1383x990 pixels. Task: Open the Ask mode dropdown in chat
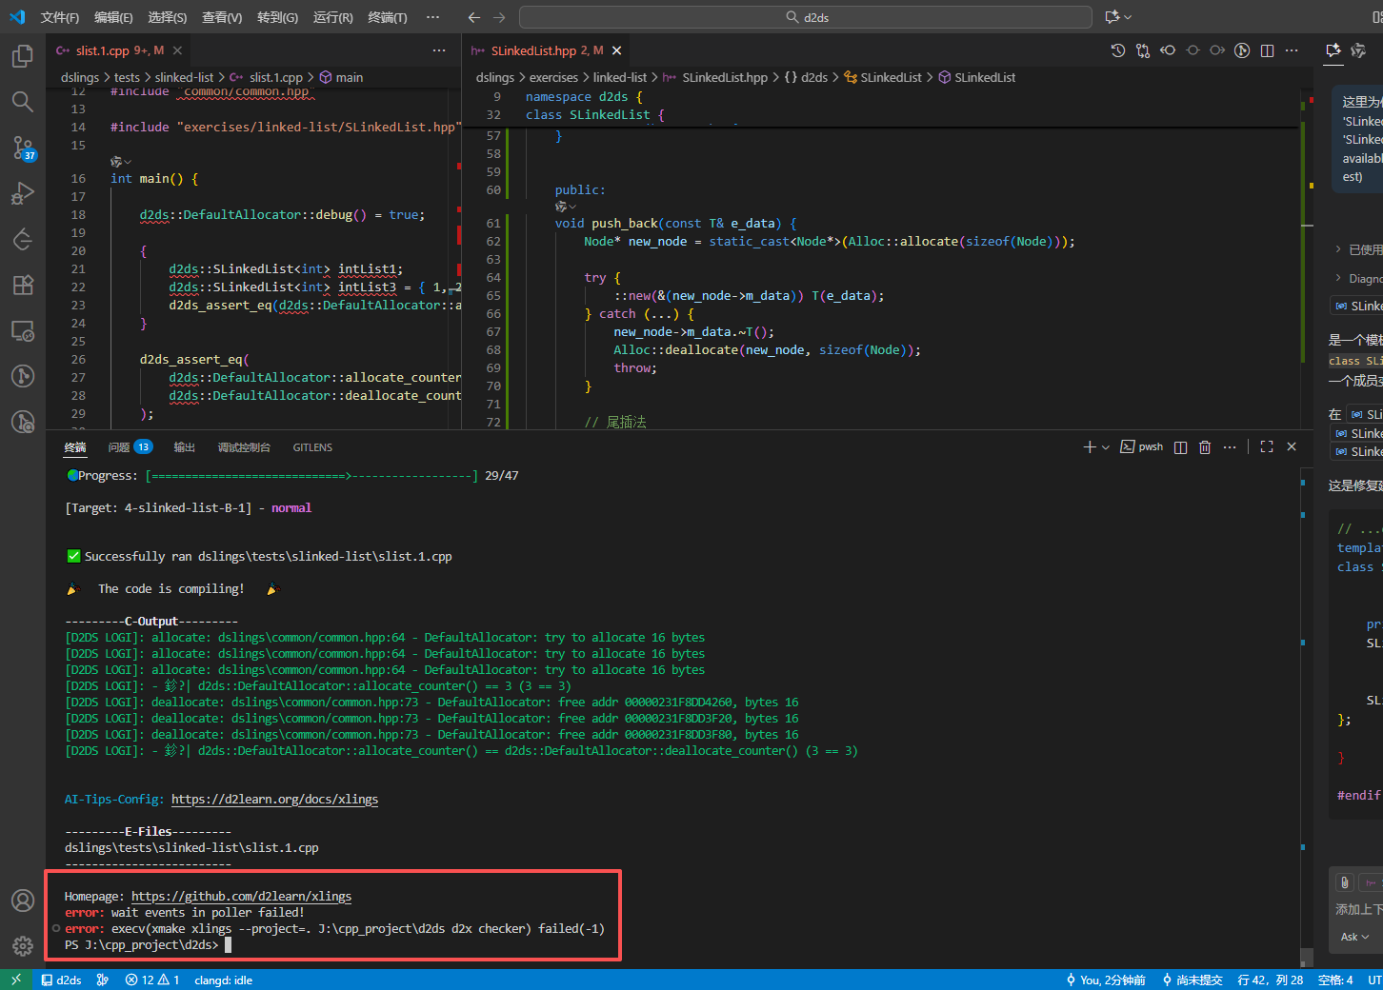(1354, 937)
